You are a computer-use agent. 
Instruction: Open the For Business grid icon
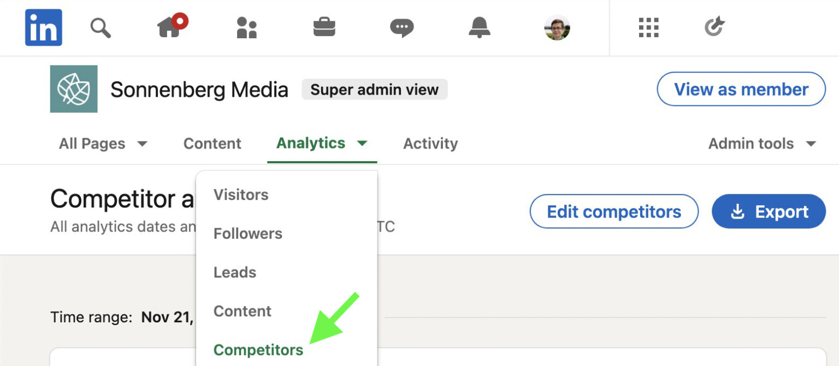click(648, 27)
